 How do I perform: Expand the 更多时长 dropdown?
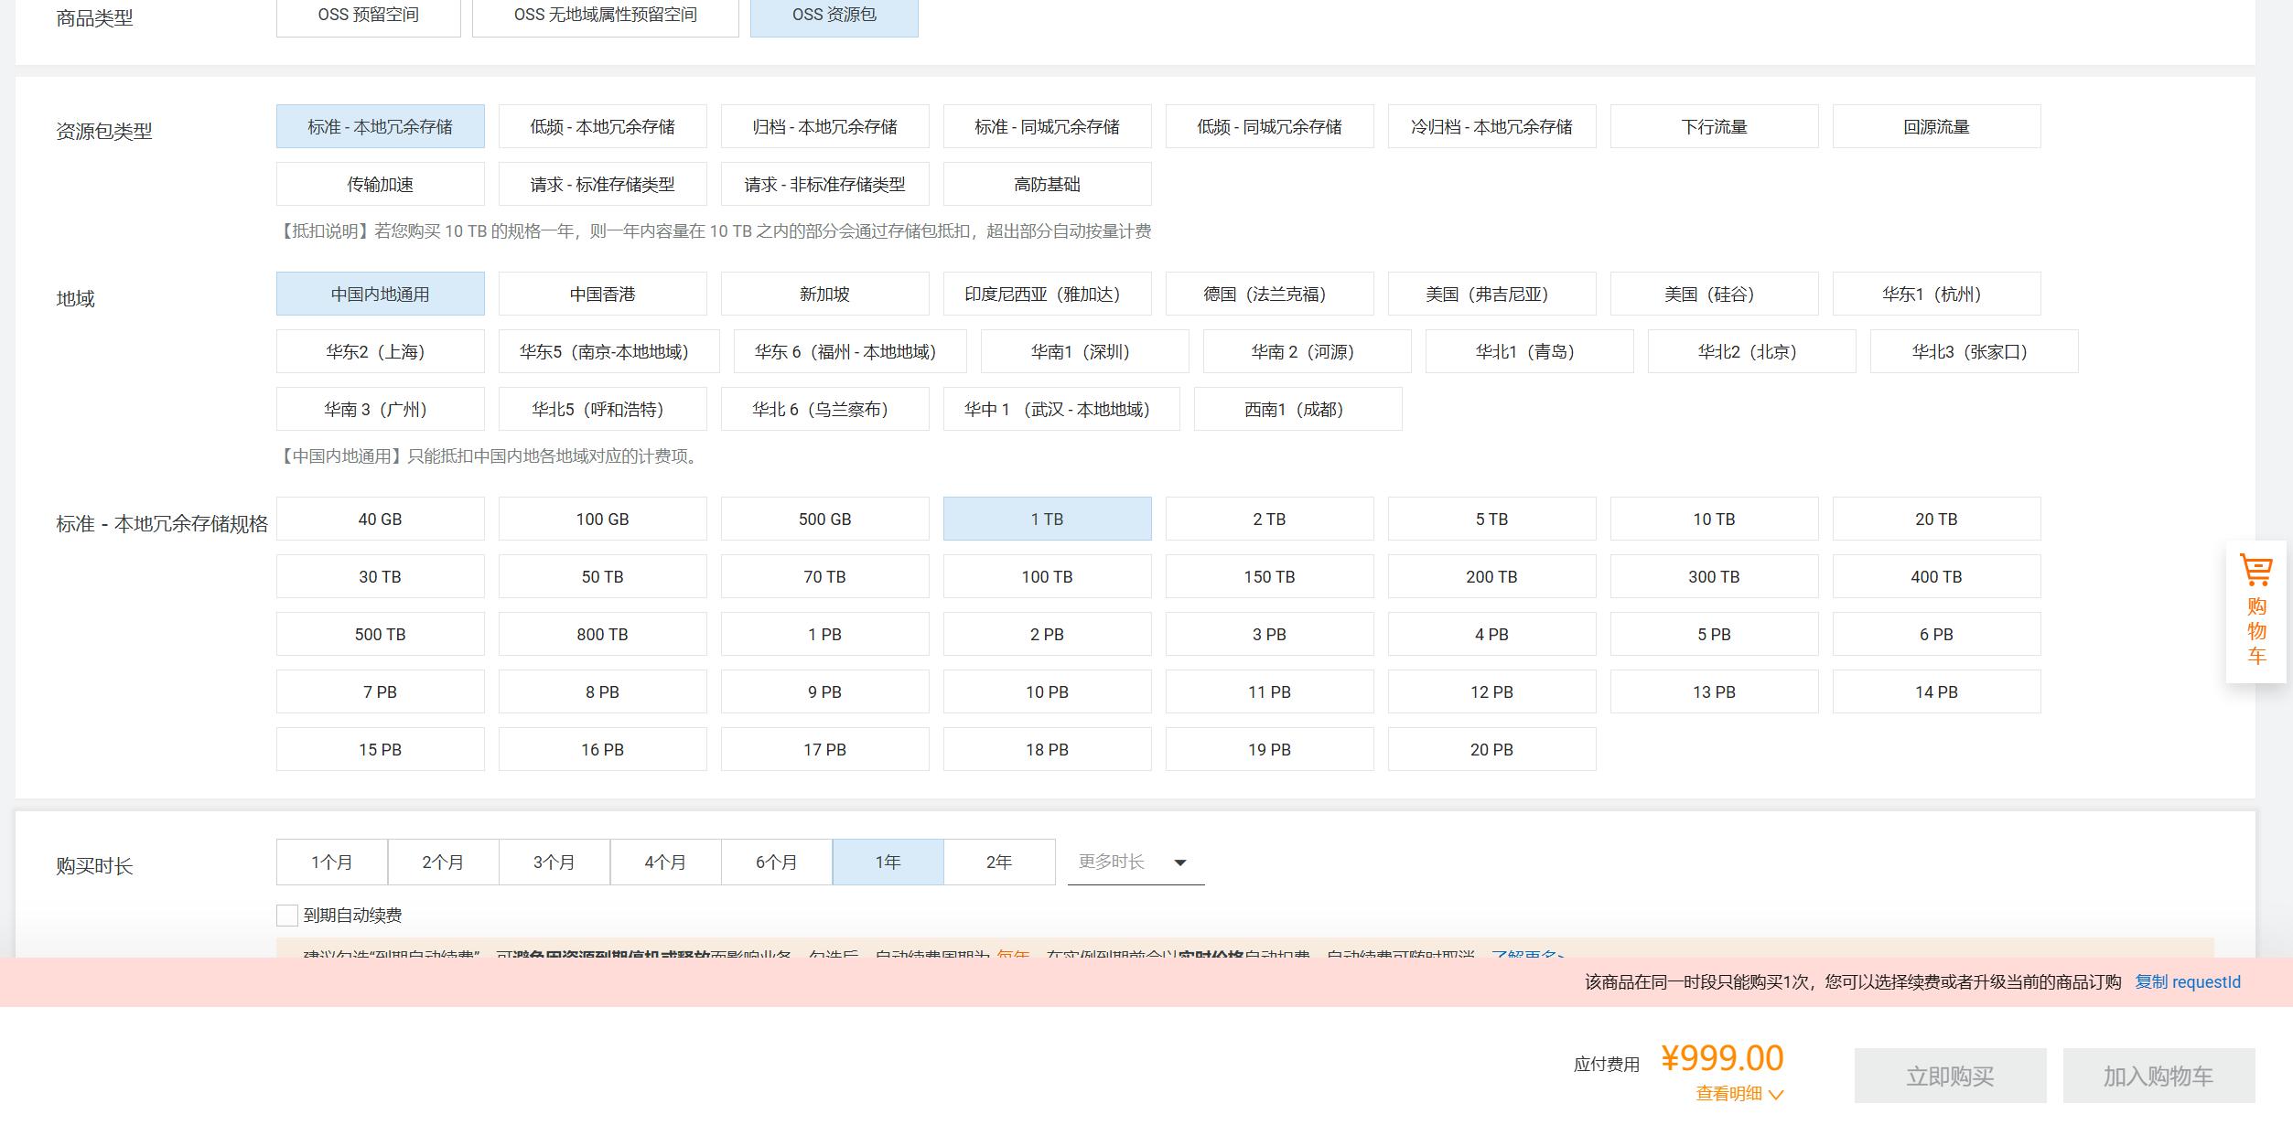1135,862
